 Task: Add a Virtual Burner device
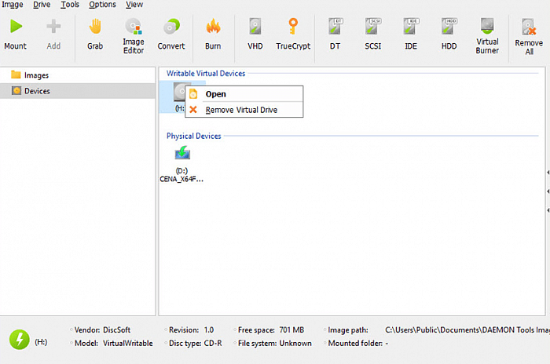click(487, 26)
